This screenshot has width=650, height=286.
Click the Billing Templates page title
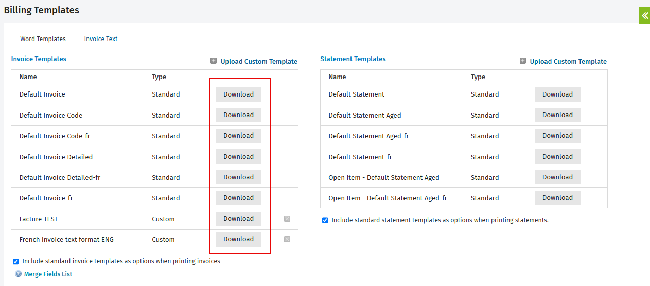(42, 10)
